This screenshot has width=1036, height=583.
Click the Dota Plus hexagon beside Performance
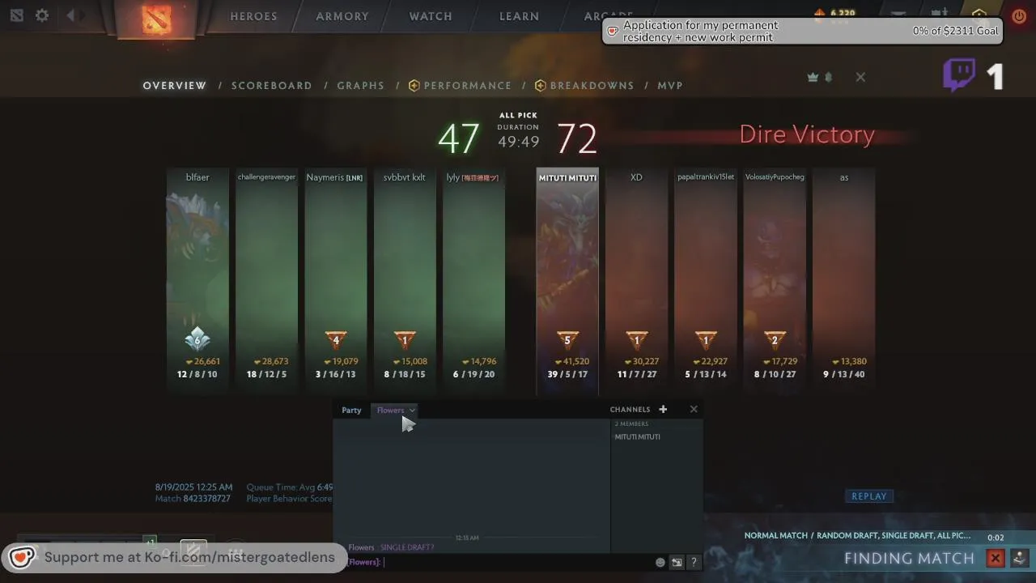coord(414,85)
